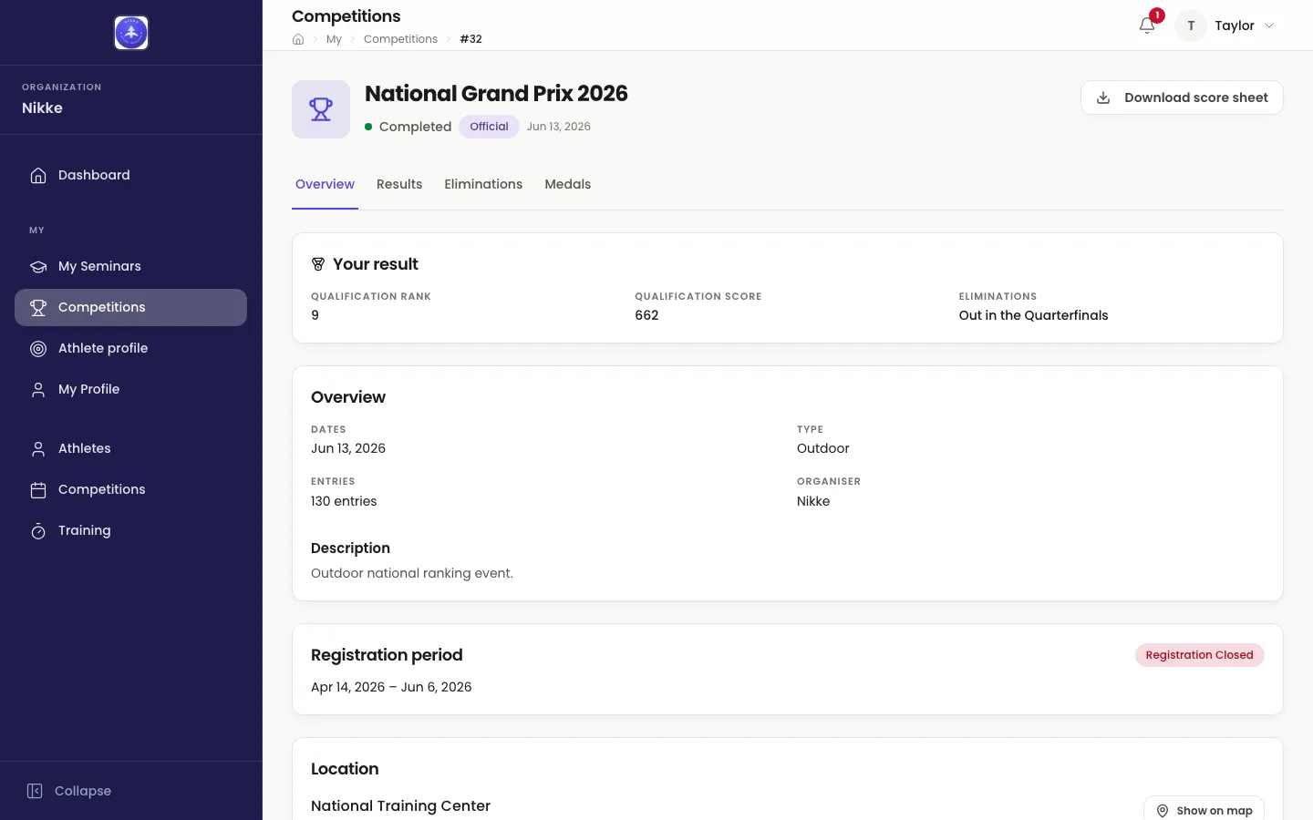Click the competition trophy badge icon
The width and height of the screenshot is (1313, 820).
tap(321, 109)
